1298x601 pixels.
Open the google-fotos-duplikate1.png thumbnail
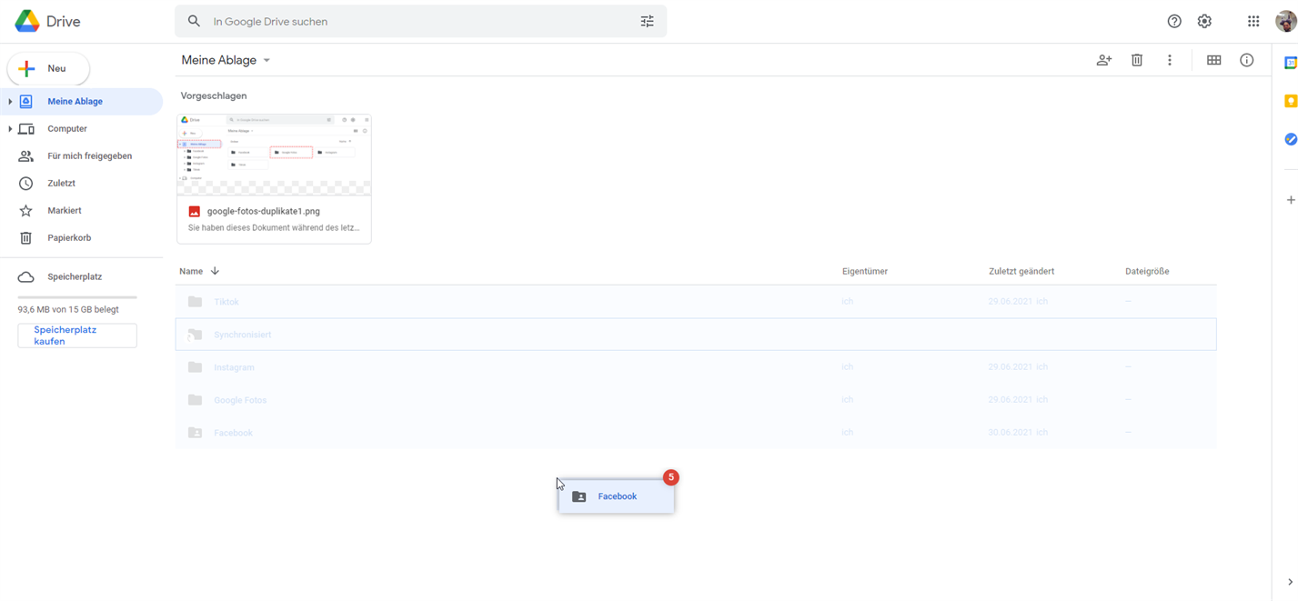tap(274, 155)
